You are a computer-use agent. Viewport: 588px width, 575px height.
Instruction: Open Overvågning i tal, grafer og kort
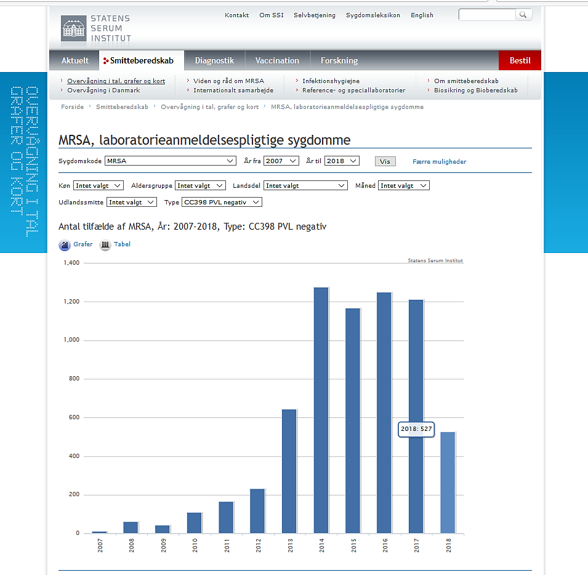tap(116, 81)
